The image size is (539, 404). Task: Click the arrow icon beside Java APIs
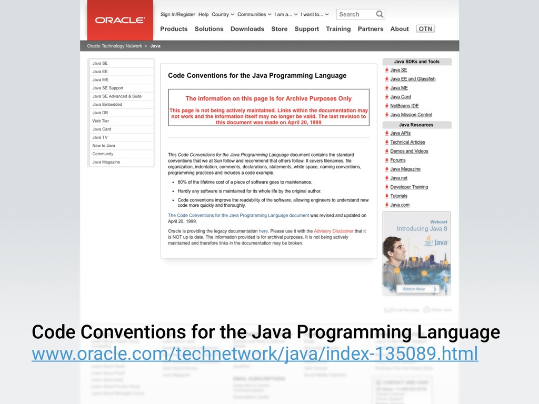(x=387, y=133)
